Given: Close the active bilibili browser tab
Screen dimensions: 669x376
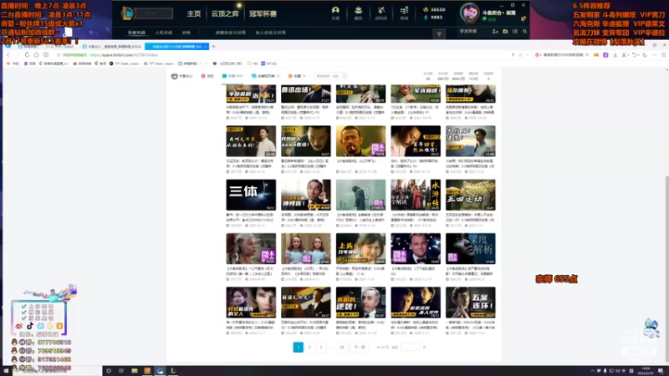Looking at the screenshot, I should click(206, 47).
